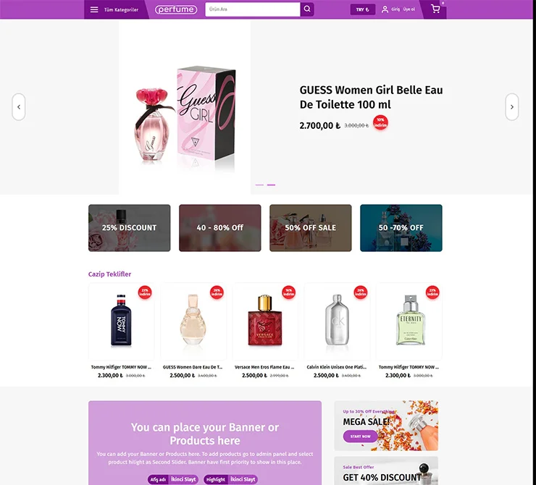Viewport: 536px width, 485px height.
Task: Open the 25% DISCOUNT banner
Action: click(x=129, y=228)
